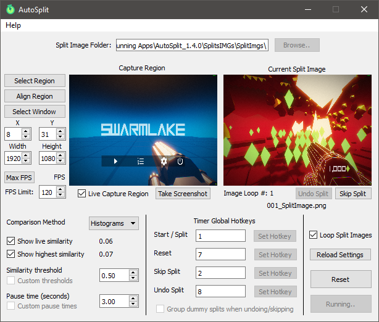Toggle Live Capture Region checkbox
379x322 pixels.
[81, 194]
